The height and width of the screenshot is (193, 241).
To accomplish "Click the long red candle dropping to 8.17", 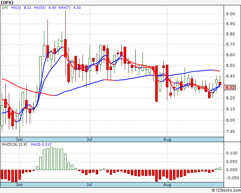I will [x=156, y=83].
